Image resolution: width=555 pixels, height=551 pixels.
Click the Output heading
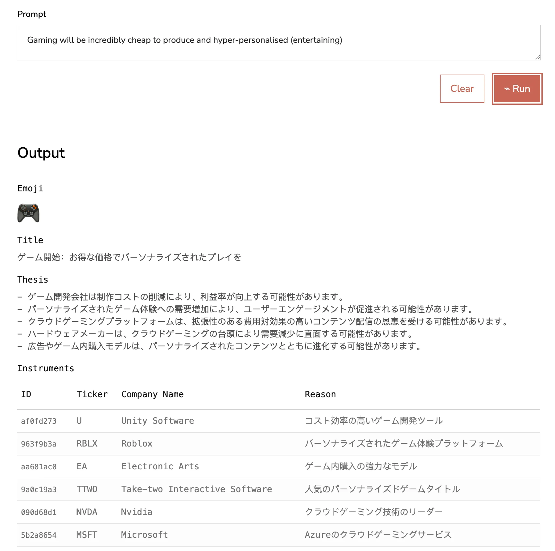(x=41, y=153)
